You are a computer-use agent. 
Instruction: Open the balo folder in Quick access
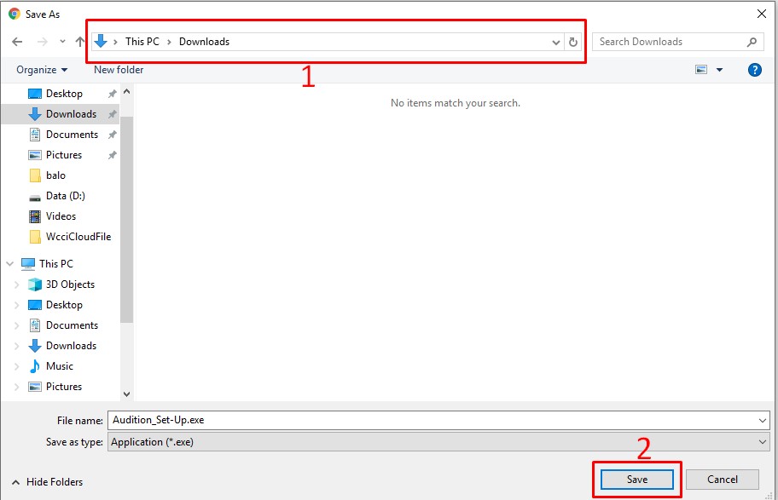pyautogui.click(x=55, y=175)
